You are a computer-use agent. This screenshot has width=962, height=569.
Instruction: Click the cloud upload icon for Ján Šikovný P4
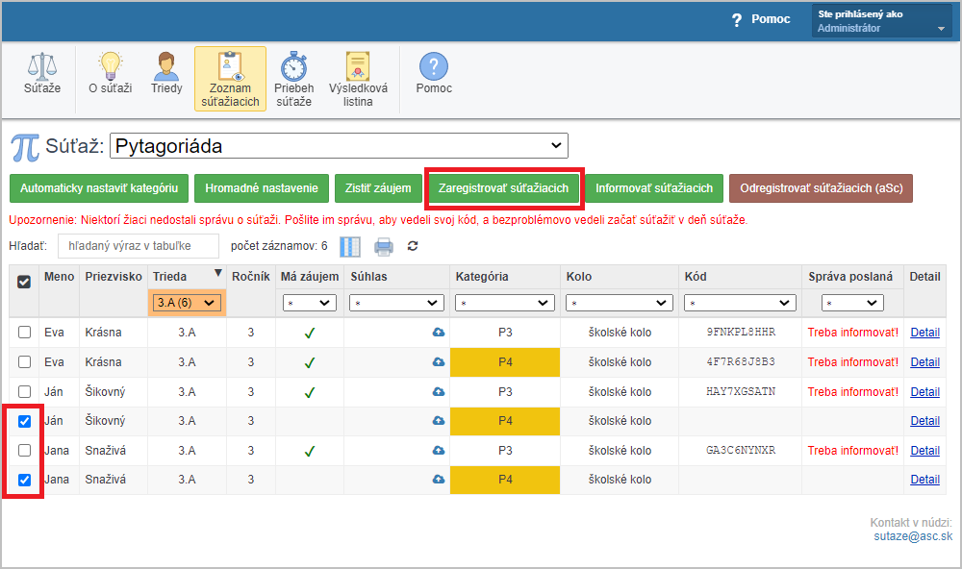pos(439,421)
